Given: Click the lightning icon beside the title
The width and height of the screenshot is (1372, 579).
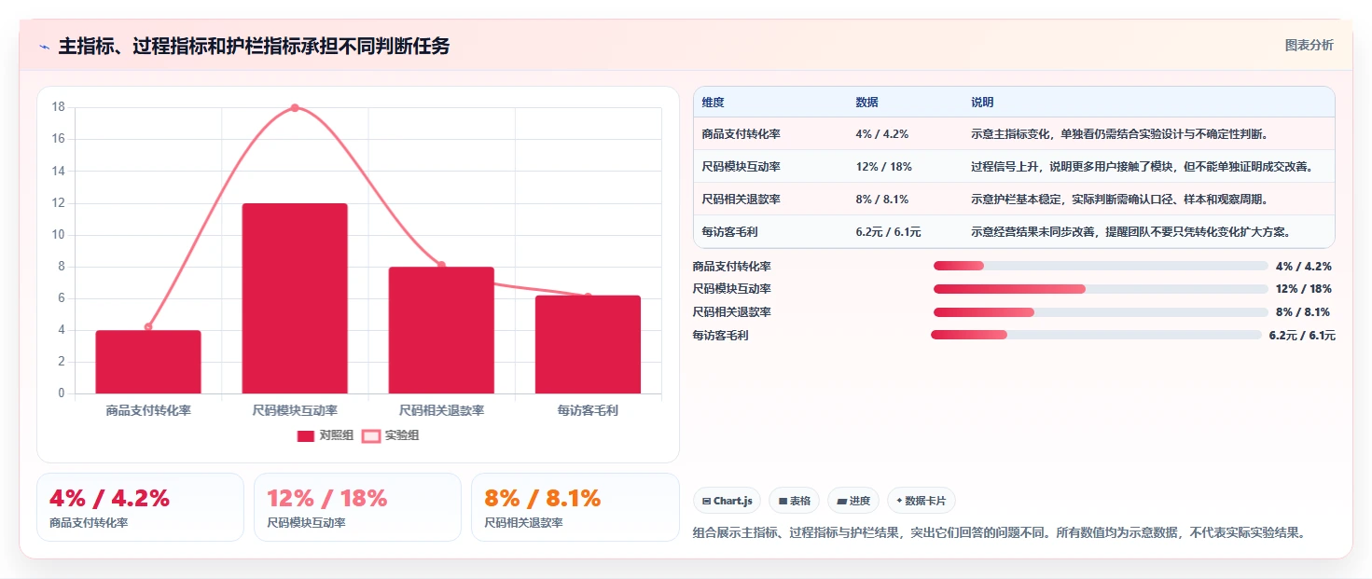Looking at the screenshot, I should coord(45,47).
